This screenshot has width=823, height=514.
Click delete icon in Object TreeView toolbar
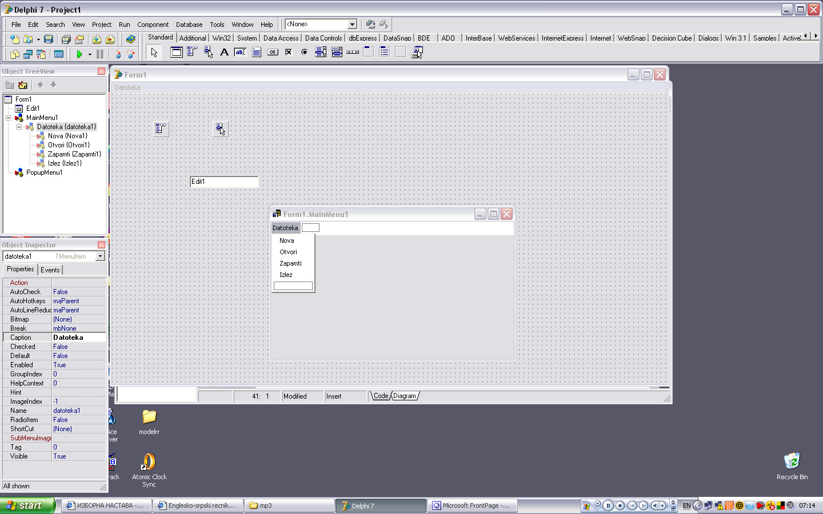point(23,85)
